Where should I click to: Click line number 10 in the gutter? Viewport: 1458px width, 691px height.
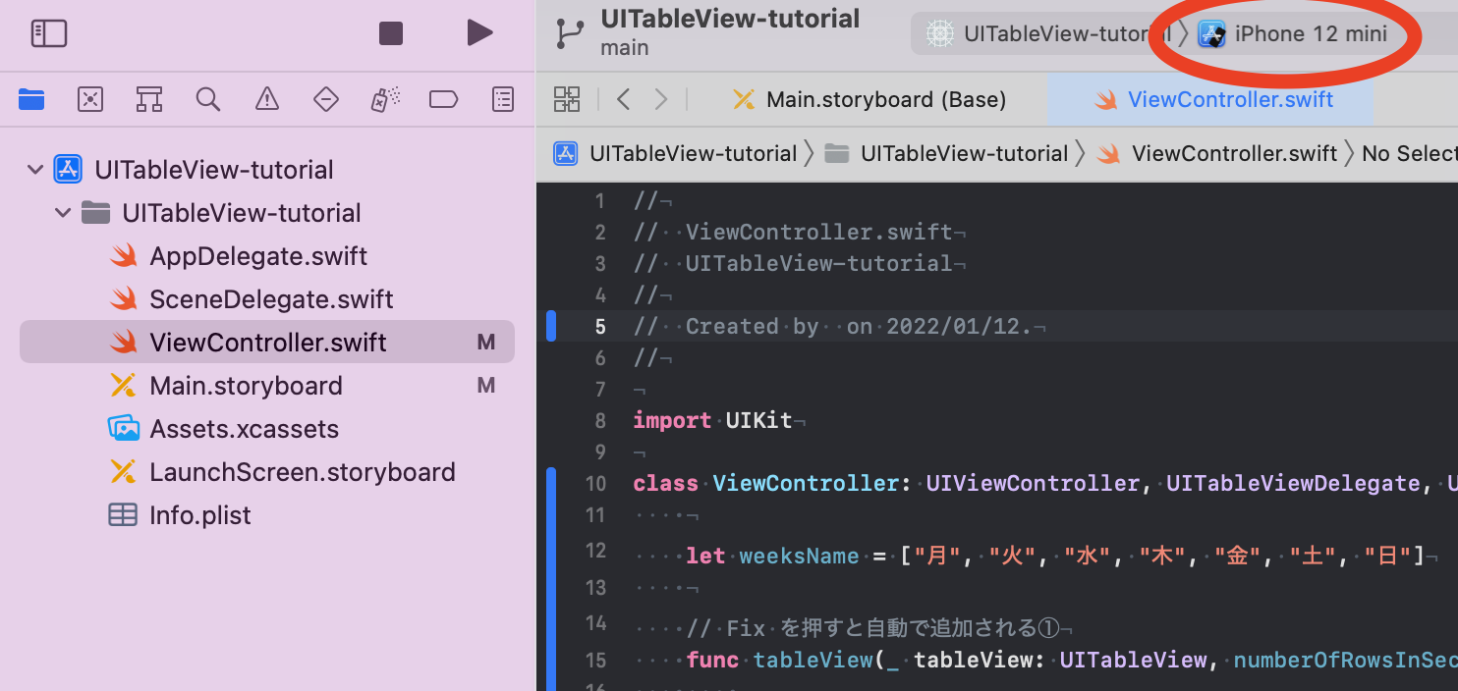(595, 483)
